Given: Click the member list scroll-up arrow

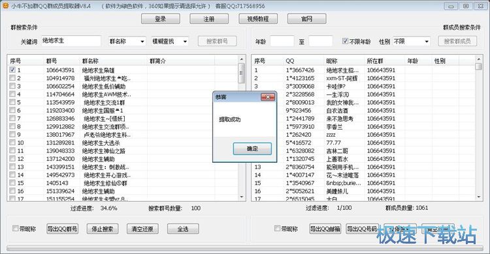Looking at the screenshot, I should pyautogui.click(x=478, y=59).
